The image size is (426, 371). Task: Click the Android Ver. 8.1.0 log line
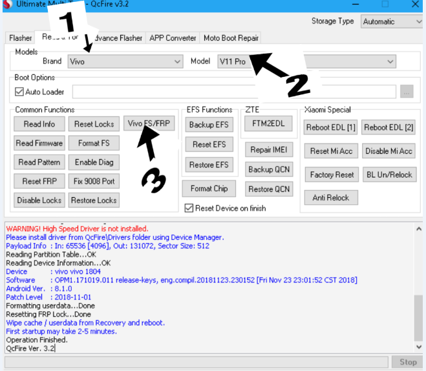39,289
